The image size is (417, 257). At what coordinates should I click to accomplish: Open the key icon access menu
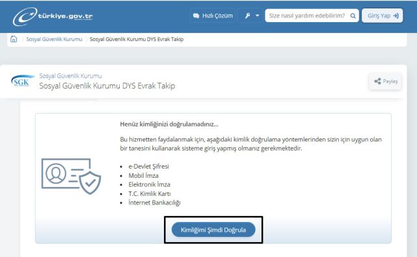251,16
